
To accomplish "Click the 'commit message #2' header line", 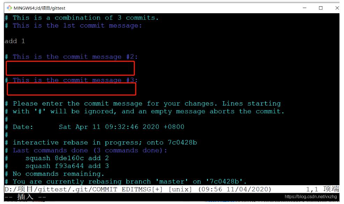I will click(72, 57).
